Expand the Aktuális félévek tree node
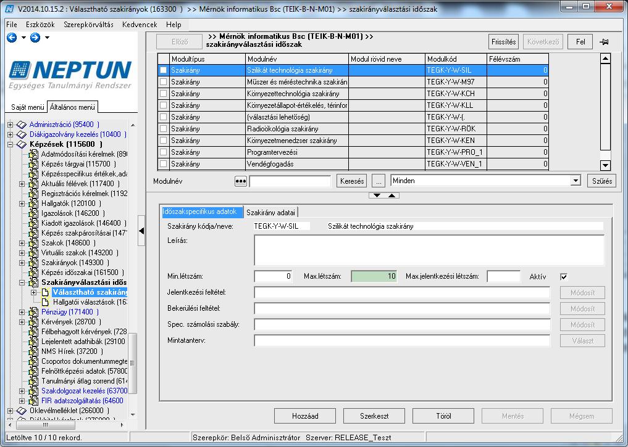Viewport: 628px width, 447px height. pos(22,184)
